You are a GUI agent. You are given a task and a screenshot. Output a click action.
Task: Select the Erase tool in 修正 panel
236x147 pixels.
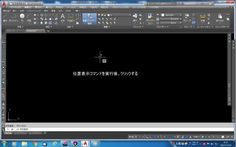pyautogui.click(x=56, y=15)
